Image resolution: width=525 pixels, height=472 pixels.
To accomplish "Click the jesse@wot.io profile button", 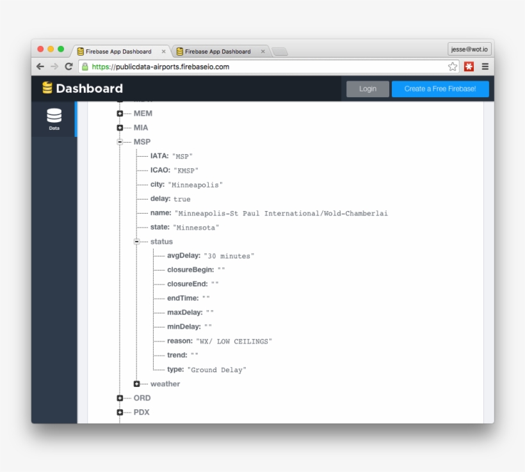I will (x=469, y=49).
